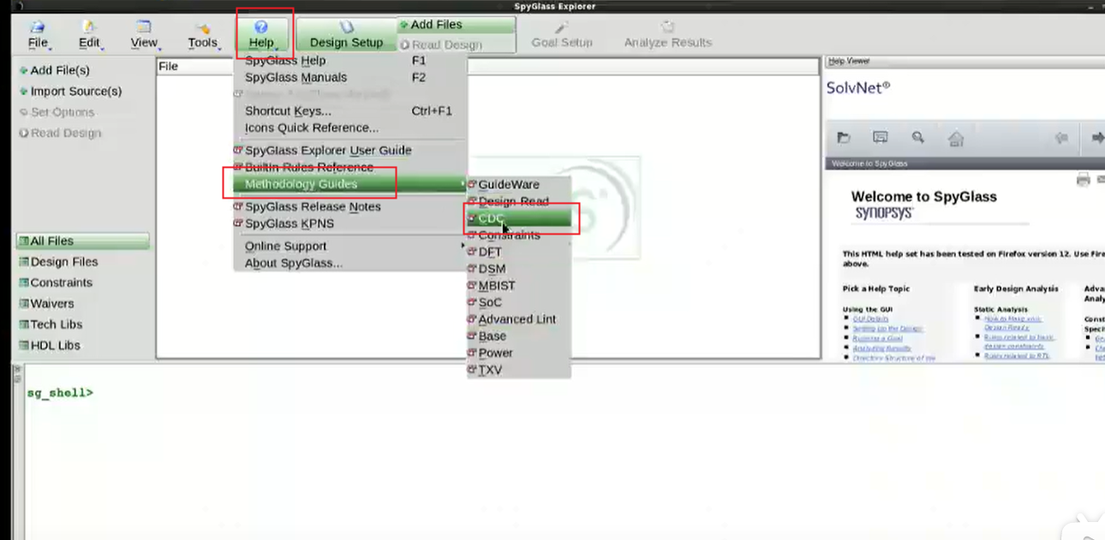This screenshot has width=1105, height=540.
Task: Select the Add Files sub-step tab
Action: [x=457, y=25]
